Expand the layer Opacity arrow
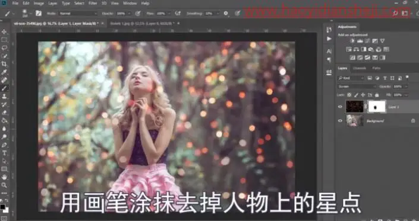The width and height of the screenshot is (419, 221). click(406, 87)
